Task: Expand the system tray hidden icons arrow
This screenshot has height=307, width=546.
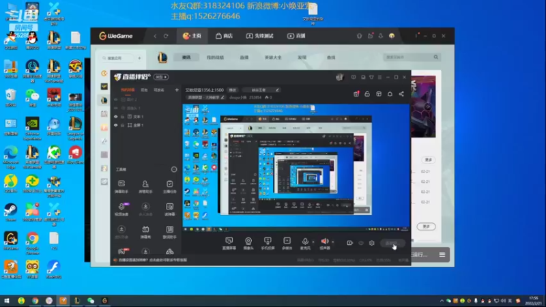Action: pos(442,301)
